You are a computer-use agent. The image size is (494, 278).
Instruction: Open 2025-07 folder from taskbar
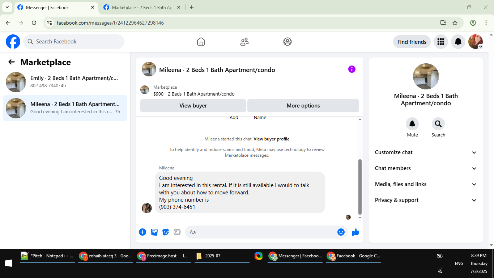click(222, 256)
